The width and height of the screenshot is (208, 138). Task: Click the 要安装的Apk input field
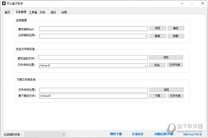94,29
